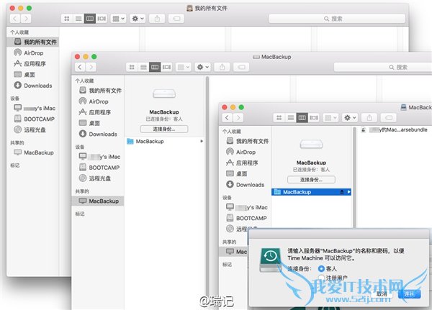
Task: Click eject icon on highlighted MacBackup row
Action: (342, 191)
